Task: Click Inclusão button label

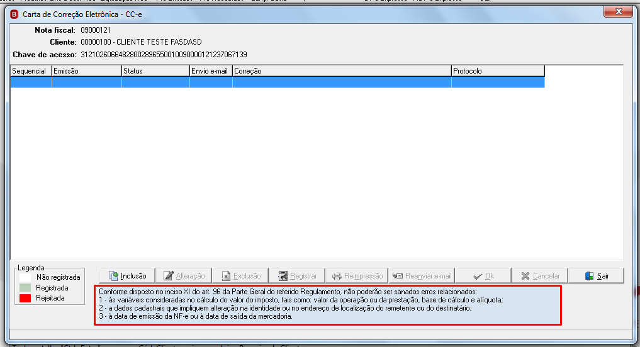Action: 133,276
